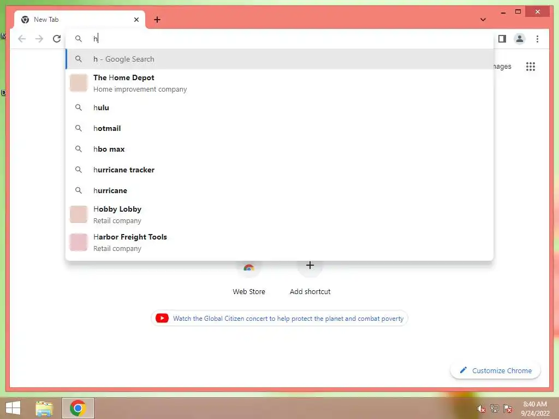
Task: Pick the hotmail suggestion
Action: pyautogui.click(x=280, y=128)
